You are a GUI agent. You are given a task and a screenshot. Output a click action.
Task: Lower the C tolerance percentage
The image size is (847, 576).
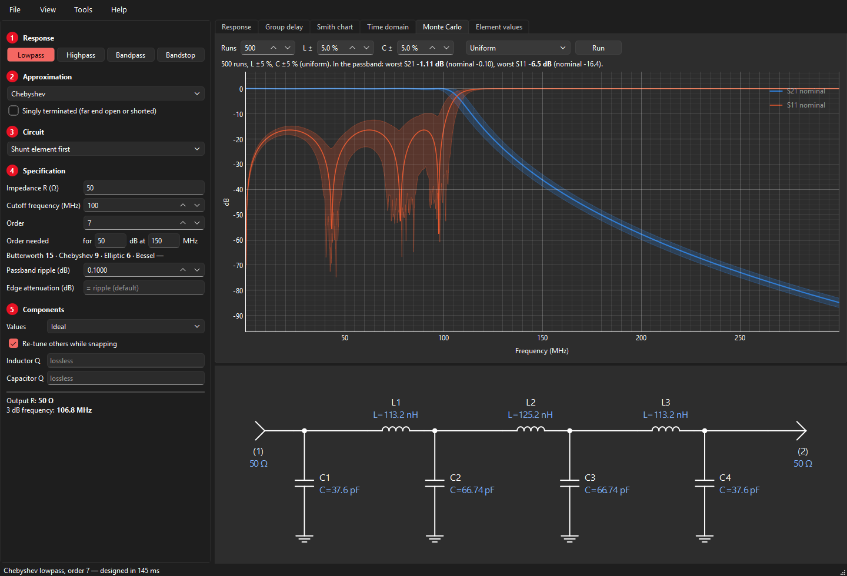tap(446, 48)
